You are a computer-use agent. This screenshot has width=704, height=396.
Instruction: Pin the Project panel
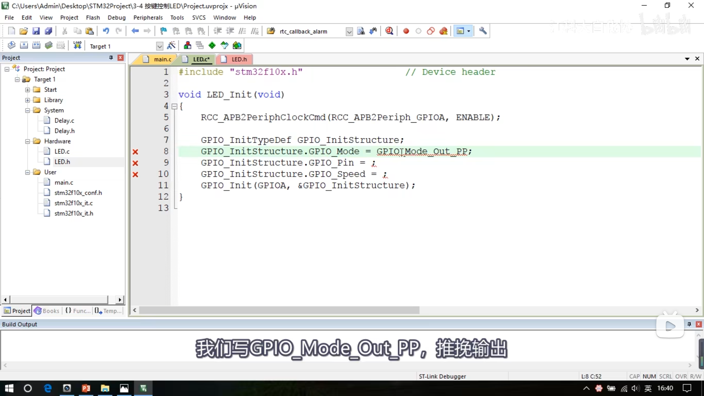click(x=111, y=58)
